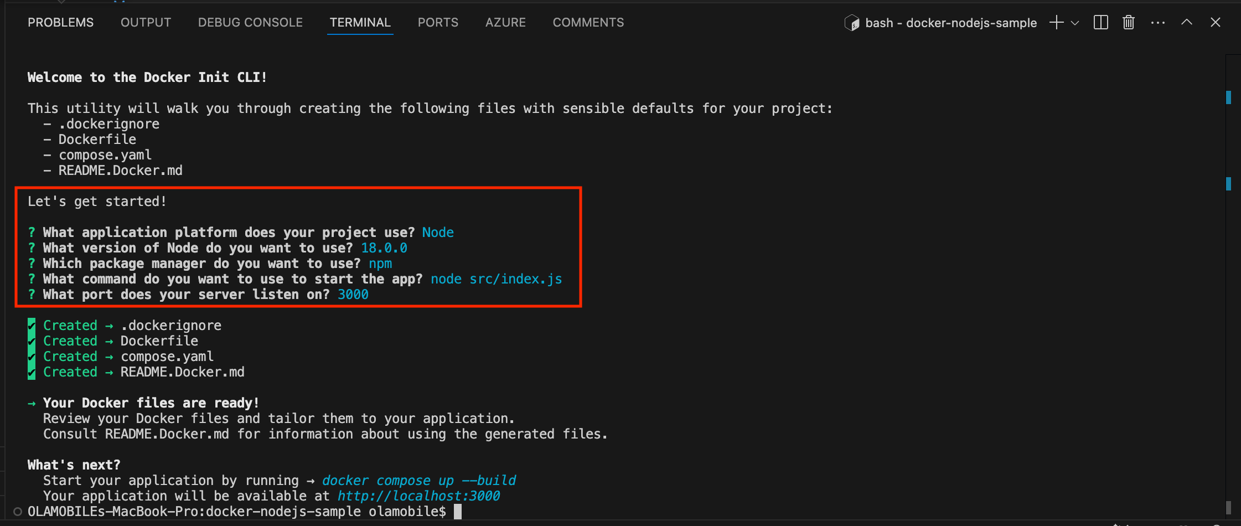Split the terminal pane

click(x=1101, y=23)
